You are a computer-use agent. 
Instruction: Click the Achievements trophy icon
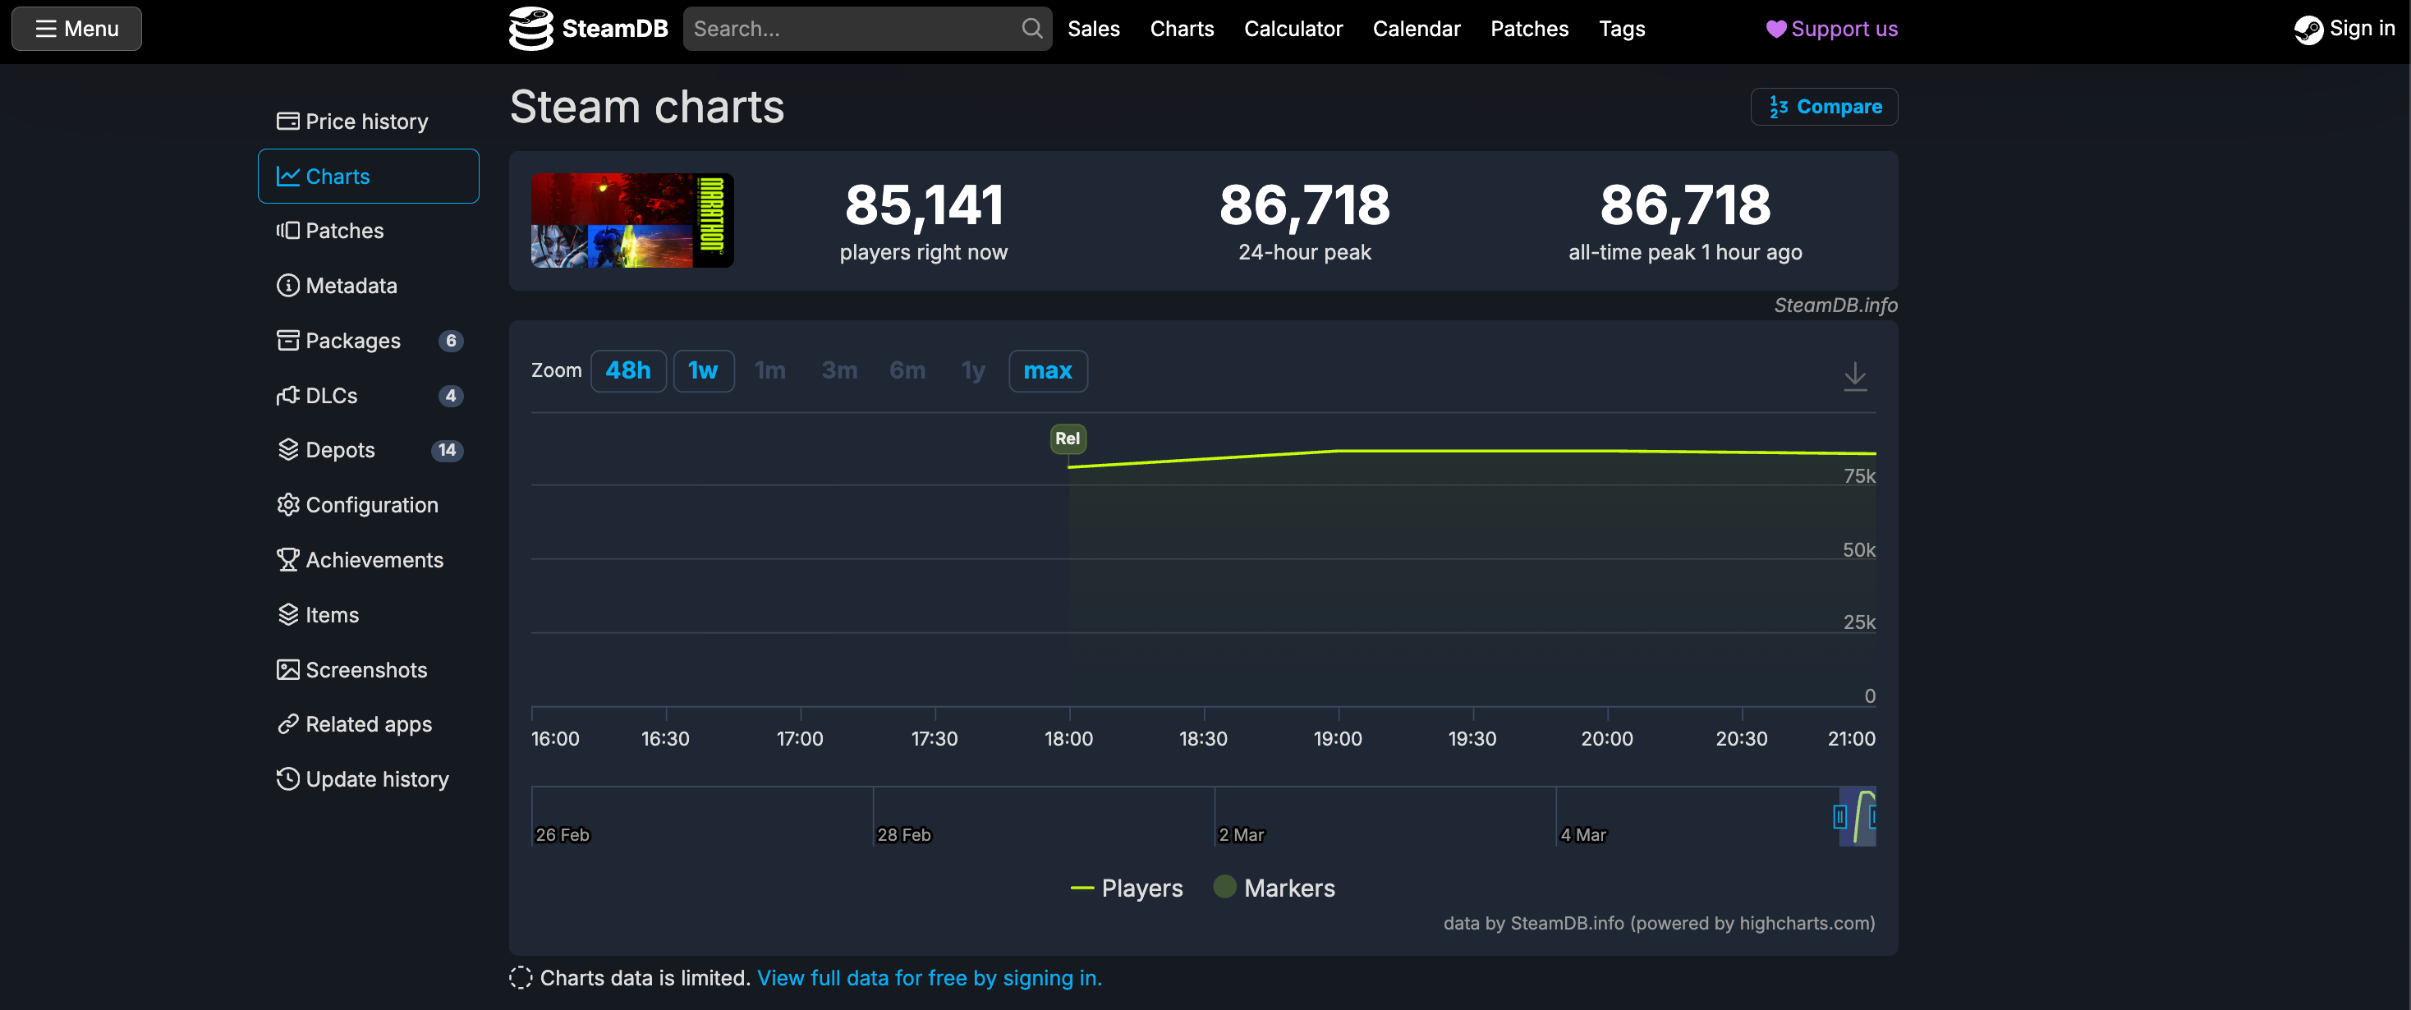pos(287,560)
